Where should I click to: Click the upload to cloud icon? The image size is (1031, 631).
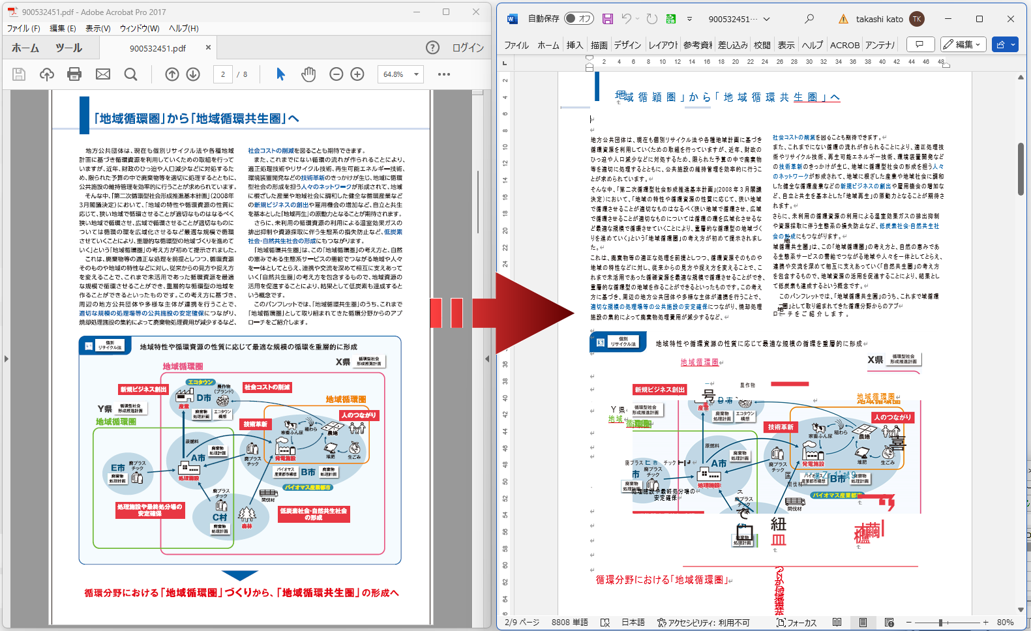[47, 74]
